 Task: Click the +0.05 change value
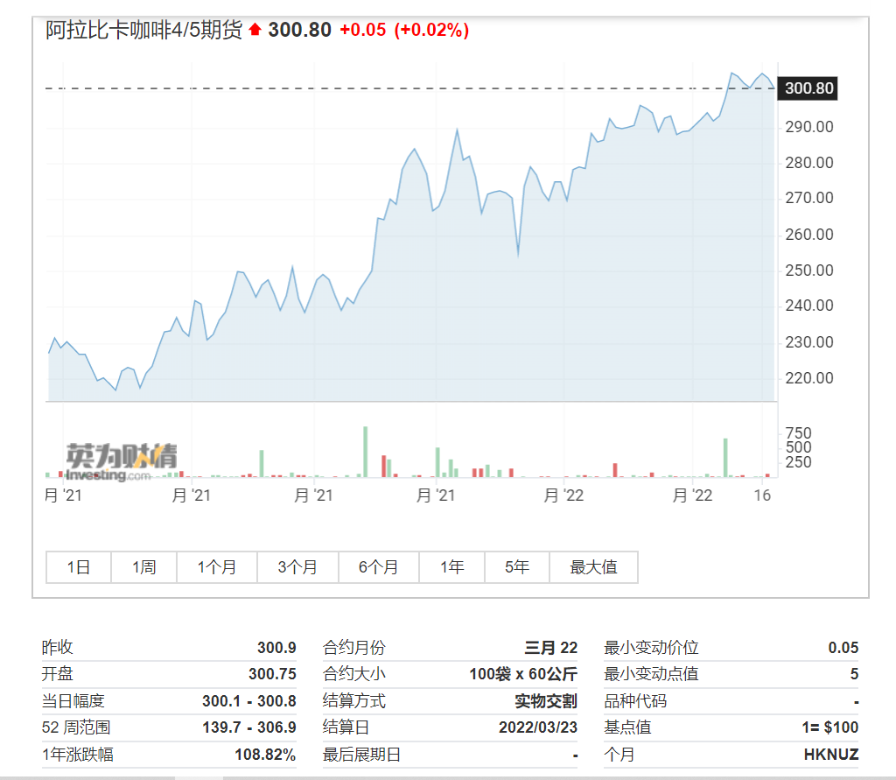pos(363,30)
